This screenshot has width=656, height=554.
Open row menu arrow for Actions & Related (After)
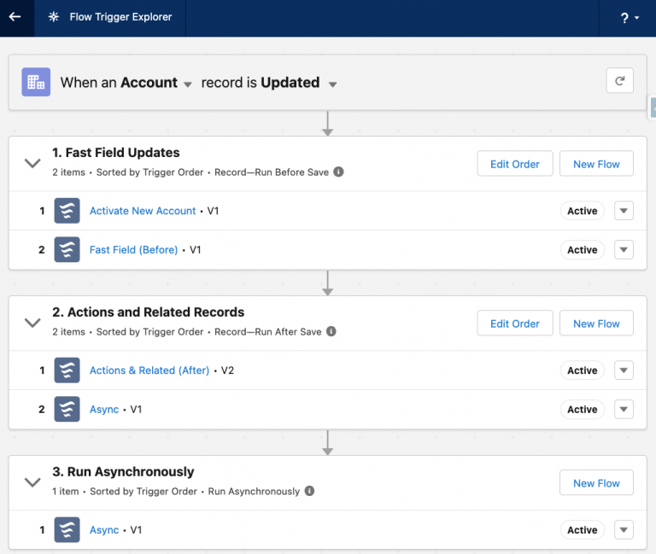(624, 370)
